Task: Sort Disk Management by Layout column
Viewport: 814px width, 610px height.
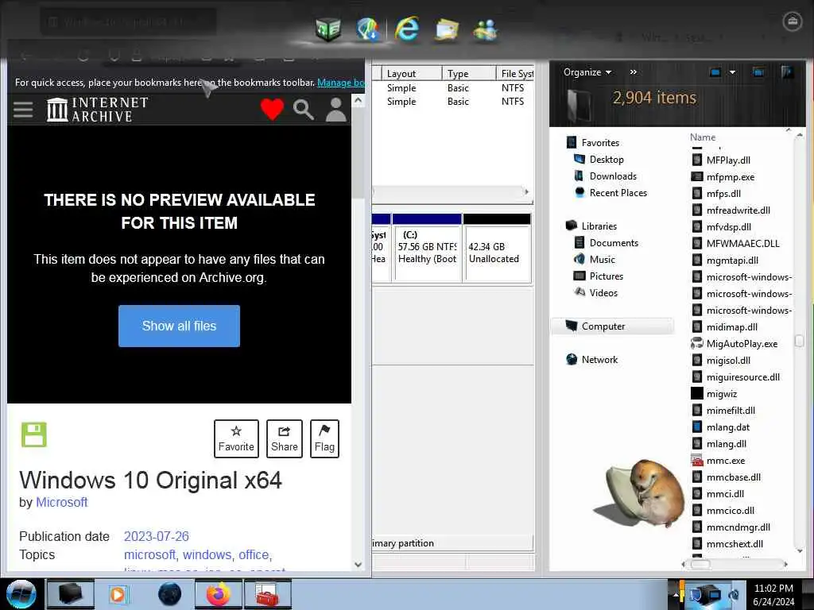Action: coord(412,74)
